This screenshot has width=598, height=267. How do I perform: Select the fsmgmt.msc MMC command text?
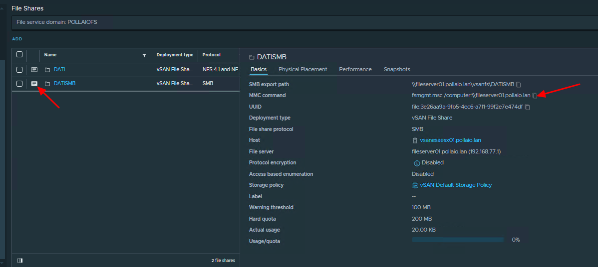pos(471,95)
